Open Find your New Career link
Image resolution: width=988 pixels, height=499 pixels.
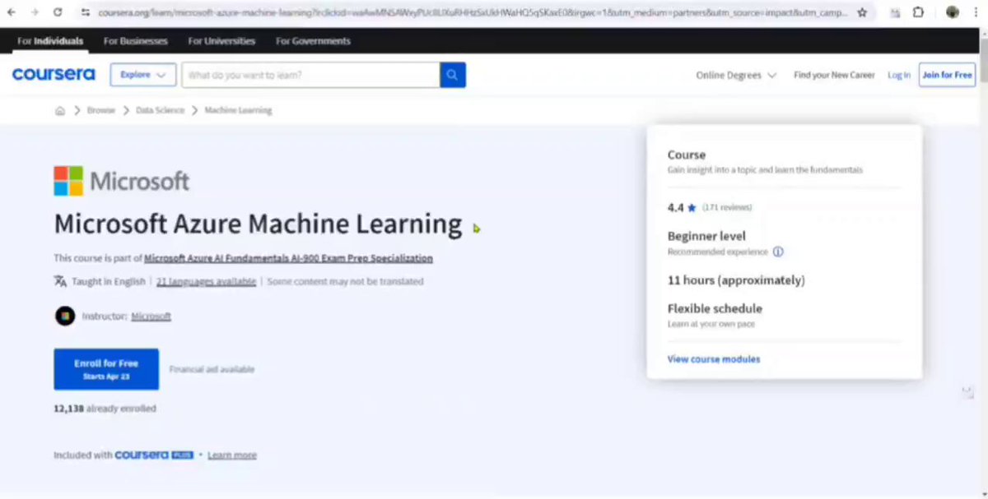click(x=834, y=75)
